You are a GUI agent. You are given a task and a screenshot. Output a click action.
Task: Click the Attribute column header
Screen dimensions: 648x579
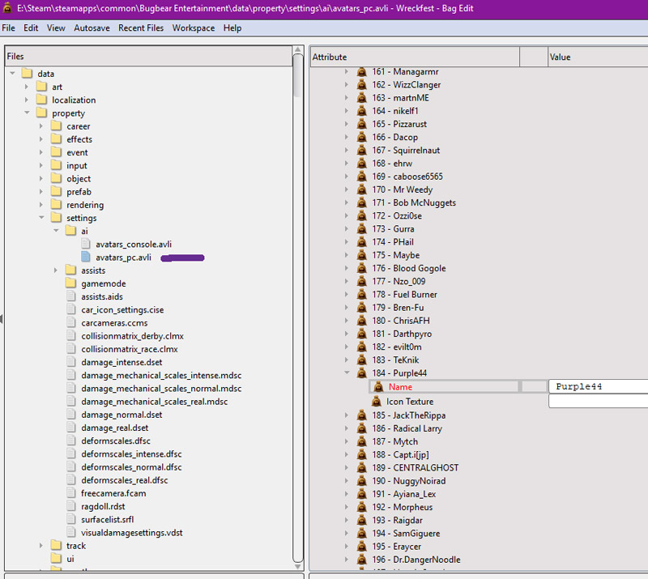pos(415,57)
